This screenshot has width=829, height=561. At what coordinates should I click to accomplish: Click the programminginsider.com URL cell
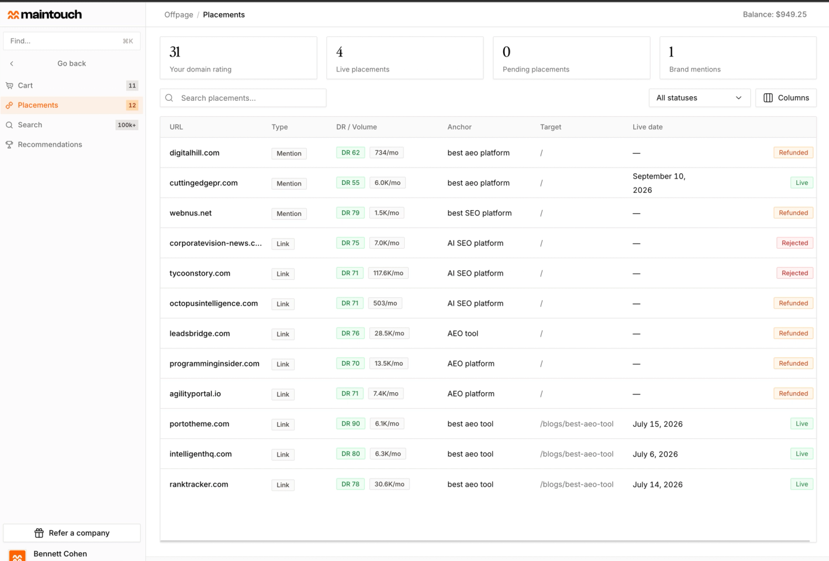214,364
